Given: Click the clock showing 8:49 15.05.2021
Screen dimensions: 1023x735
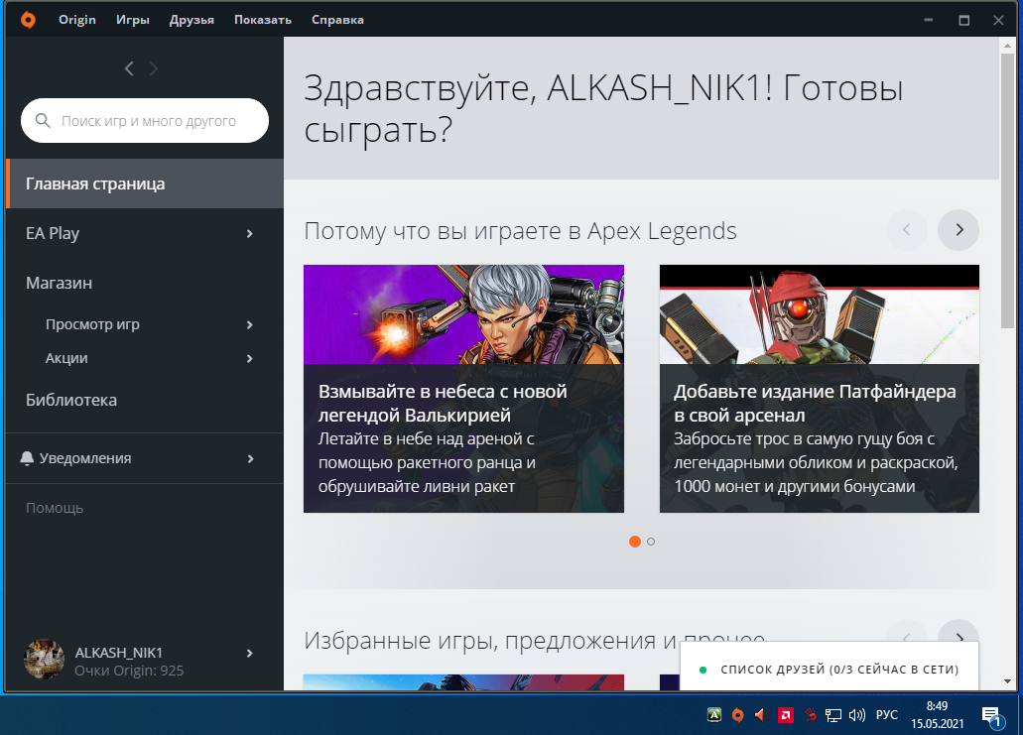Looking at the screenshot, I should [x=937, y=715].
